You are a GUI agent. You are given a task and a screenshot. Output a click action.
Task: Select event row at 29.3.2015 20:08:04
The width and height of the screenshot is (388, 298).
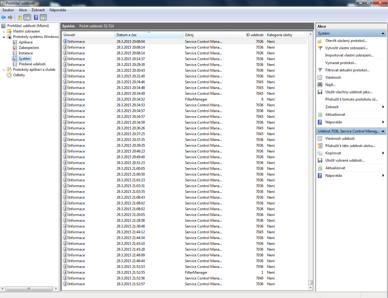pyautogui.click(x=184, y=42)
